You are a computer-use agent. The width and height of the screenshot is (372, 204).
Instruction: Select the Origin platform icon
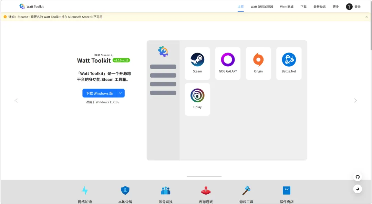258,59
